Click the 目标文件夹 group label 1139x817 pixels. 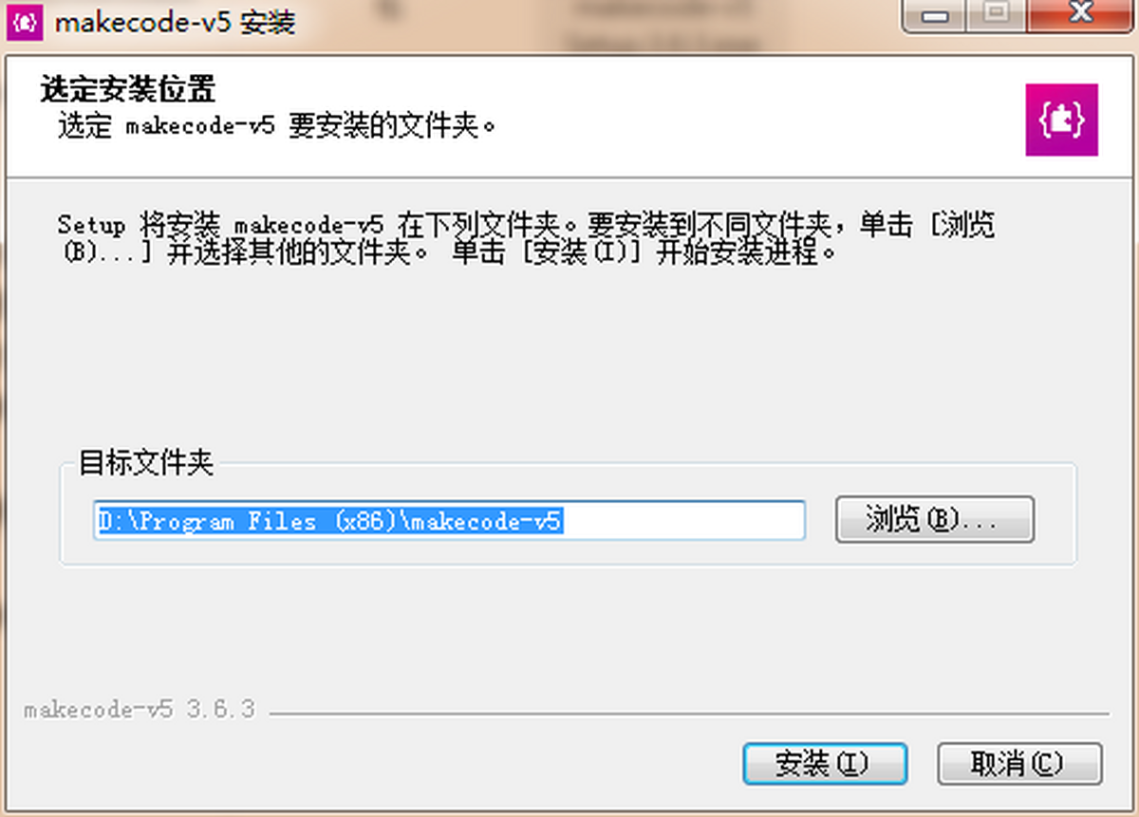(x=146, y=463)
